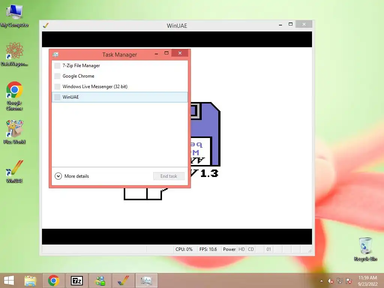Launch Google Chrome from the desktop shortcut

point(15,96)
